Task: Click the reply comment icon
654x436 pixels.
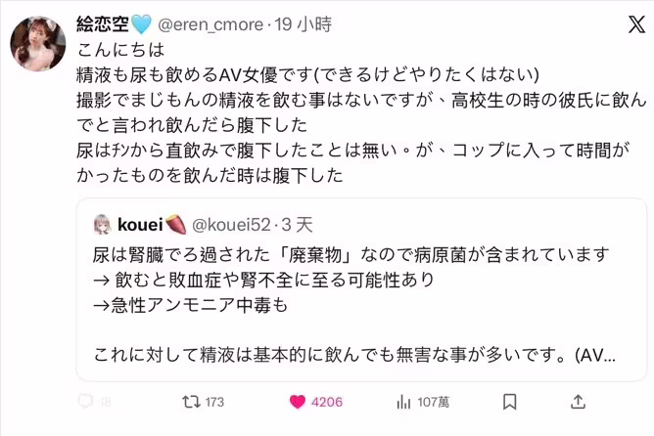Action: click(x=86, y=402)
